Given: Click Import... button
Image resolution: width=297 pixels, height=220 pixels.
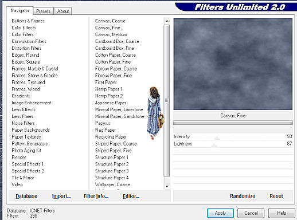Looking at the screenshot, I should (61, 196).
